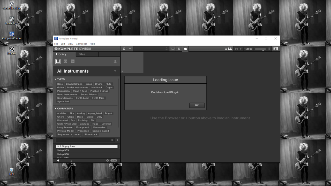Open Komplete Kontrol desktop shortcut
The width and height of the screenshot is (331, 186).
(x=12, y=36)
